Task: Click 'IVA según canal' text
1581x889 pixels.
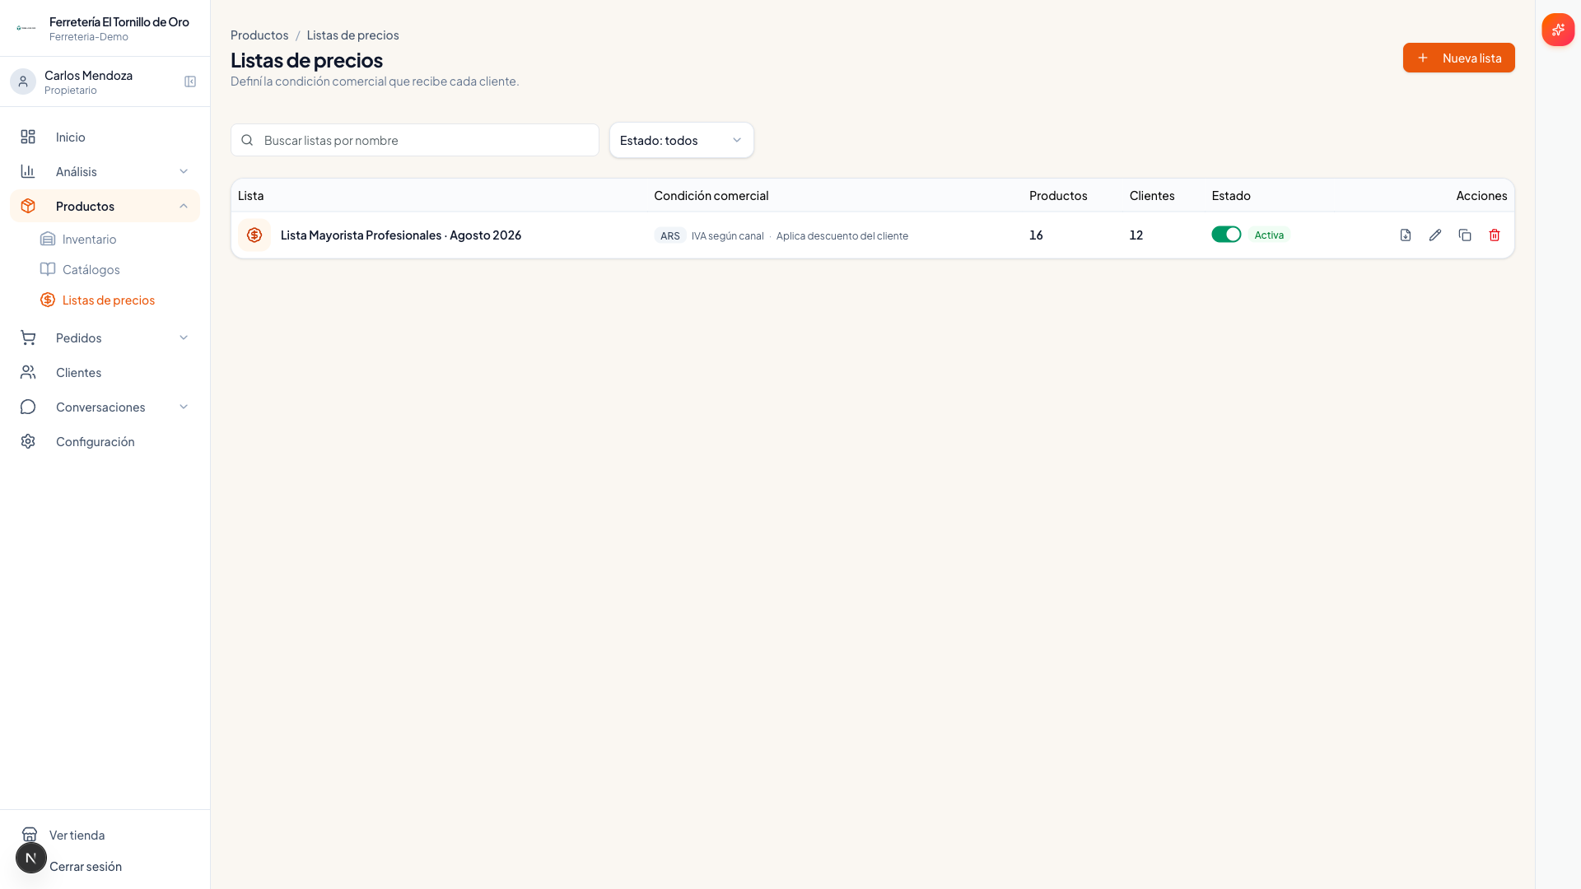Action: (728, 236)
